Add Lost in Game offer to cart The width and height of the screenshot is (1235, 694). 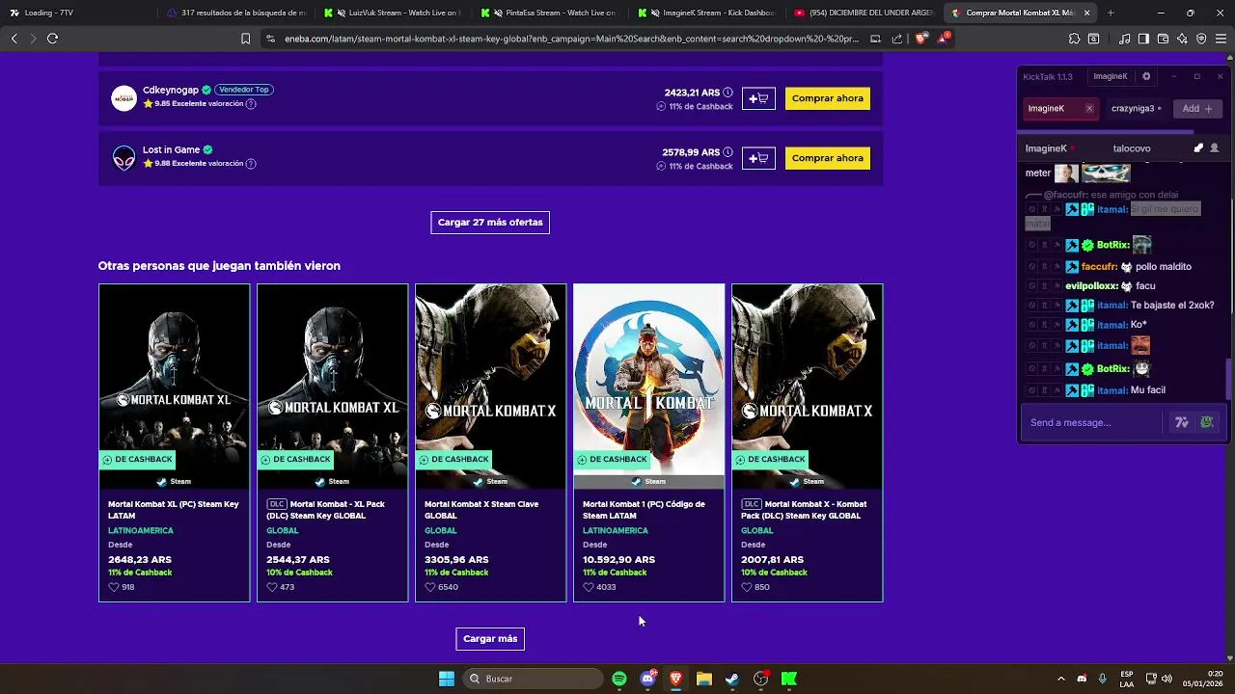[x=758, y=158]
